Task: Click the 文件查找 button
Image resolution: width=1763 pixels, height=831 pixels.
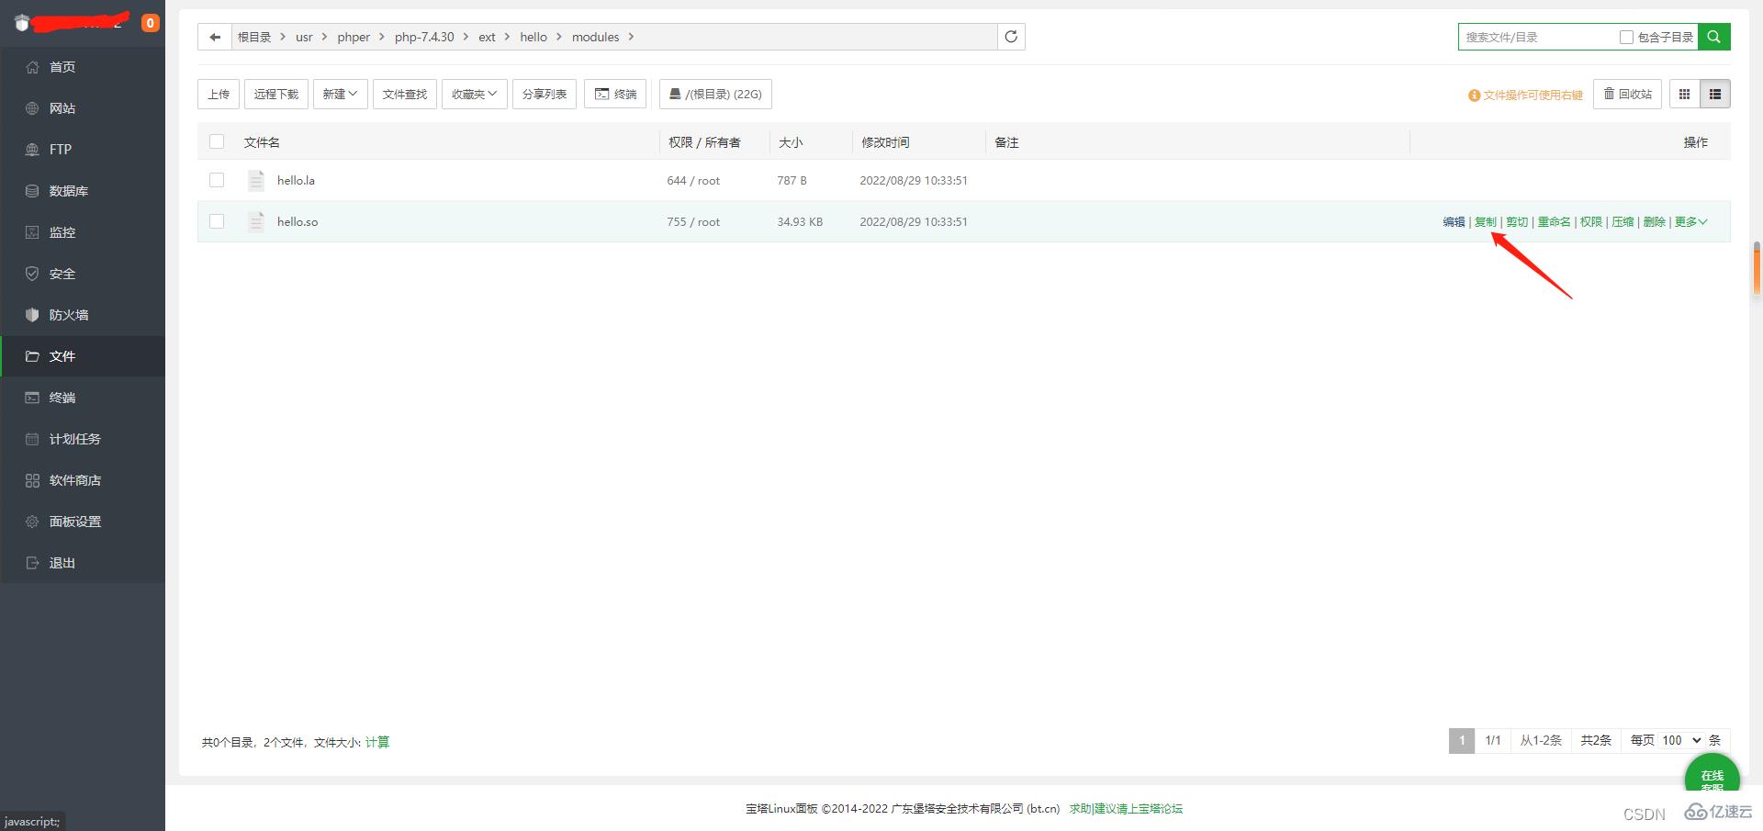Action: pos(405,94)
